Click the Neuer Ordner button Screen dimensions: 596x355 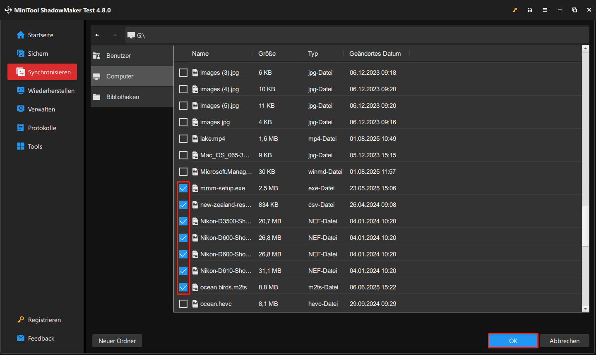coord(117,341)
